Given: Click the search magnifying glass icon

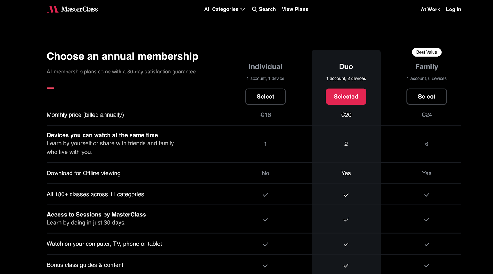Looking at the screenshot, I should [x=254, y=9].
